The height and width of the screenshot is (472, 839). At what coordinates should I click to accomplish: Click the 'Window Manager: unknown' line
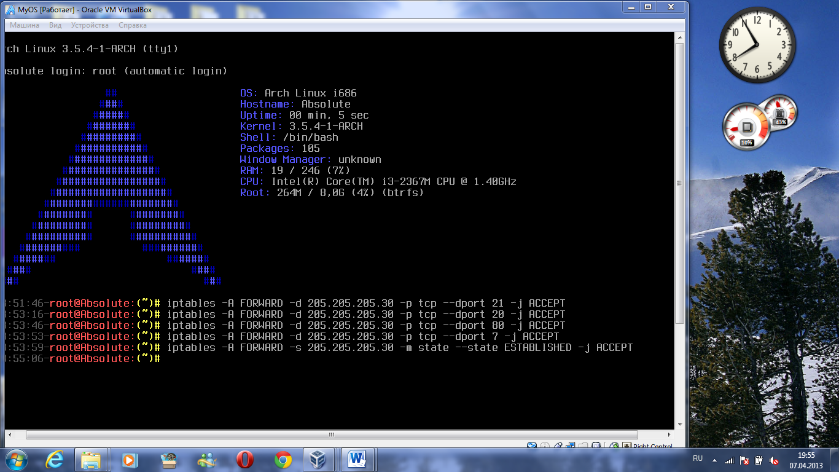(x=311, y=159)
